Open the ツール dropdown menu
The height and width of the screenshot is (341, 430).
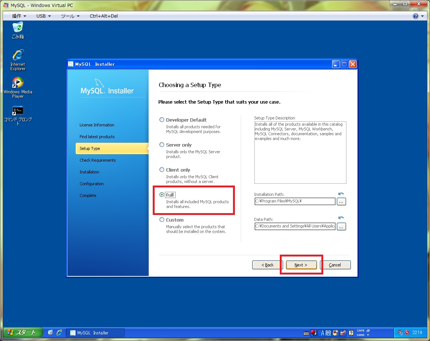[x=70, y=16]
